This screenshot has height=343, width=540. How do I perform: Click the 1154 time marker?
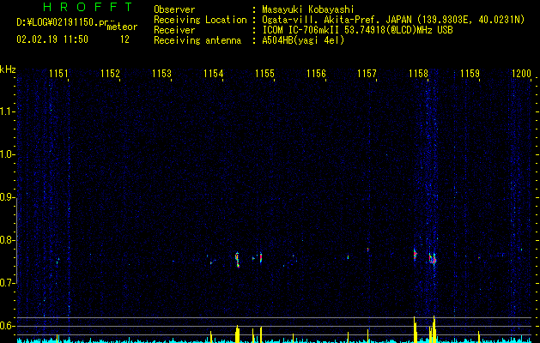(x=213, y=73)
